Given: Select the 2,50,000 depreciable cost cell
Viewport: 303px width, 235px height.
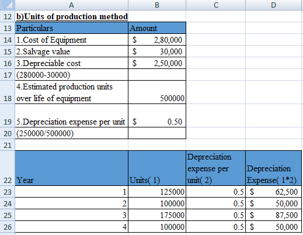Looking at the screenshot, I should (157, 63).
